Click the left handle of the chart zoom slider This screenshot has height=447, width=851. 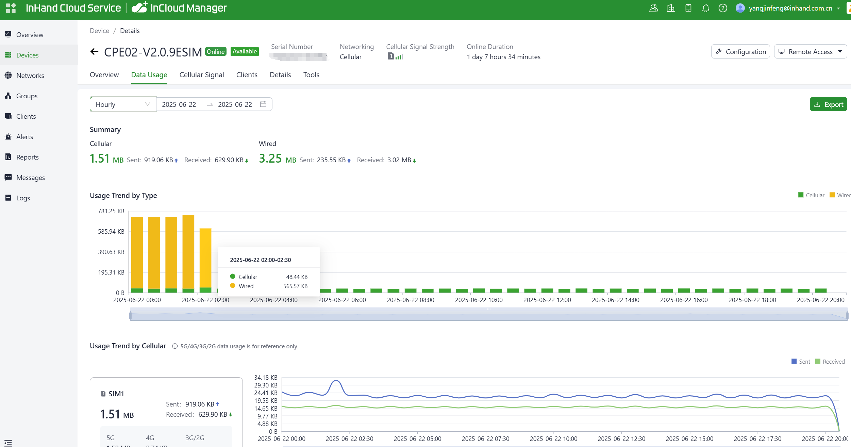tap(131, 316)
